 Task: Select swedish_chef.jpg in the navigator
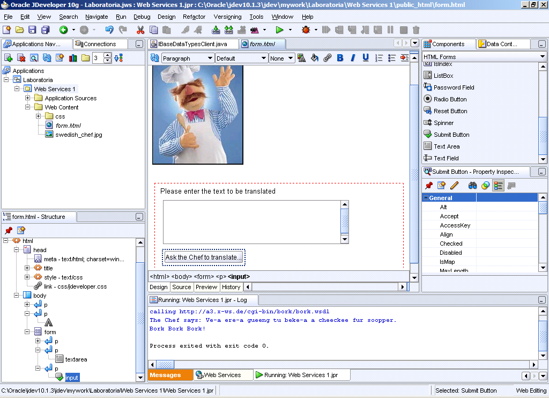79,135
